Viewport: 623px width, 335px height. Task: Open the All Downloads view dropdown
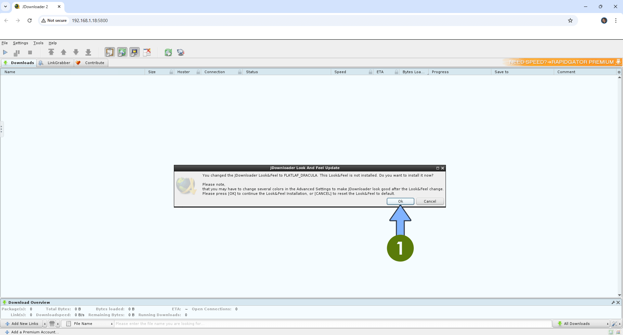click(x=581, y=324)
